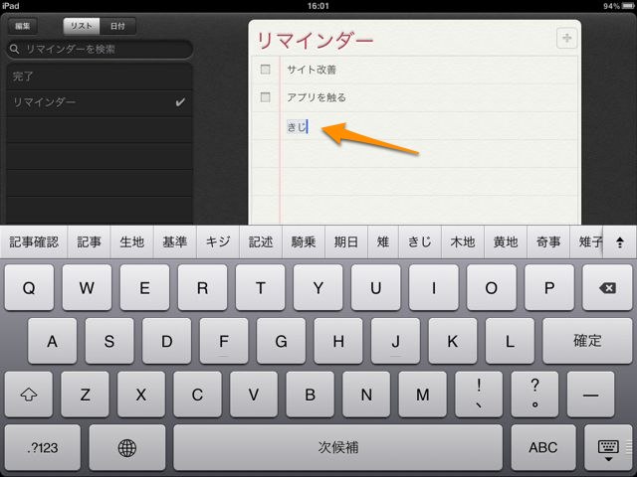The height and width of the screenshot is (477, 637).
Task: Tap the S key
Action: tap(109, 341)
